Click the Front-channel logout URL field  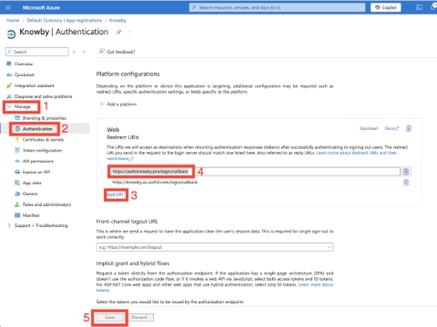[215, 247]
